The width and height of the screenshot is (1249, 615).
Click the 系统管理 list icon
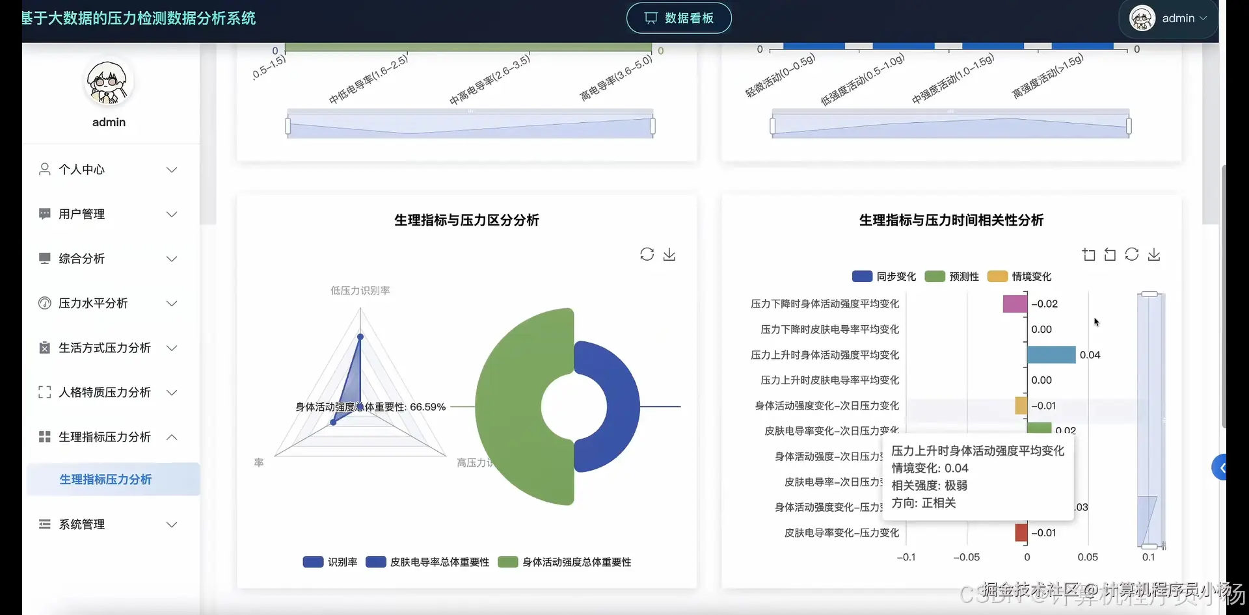coord(44,524)
